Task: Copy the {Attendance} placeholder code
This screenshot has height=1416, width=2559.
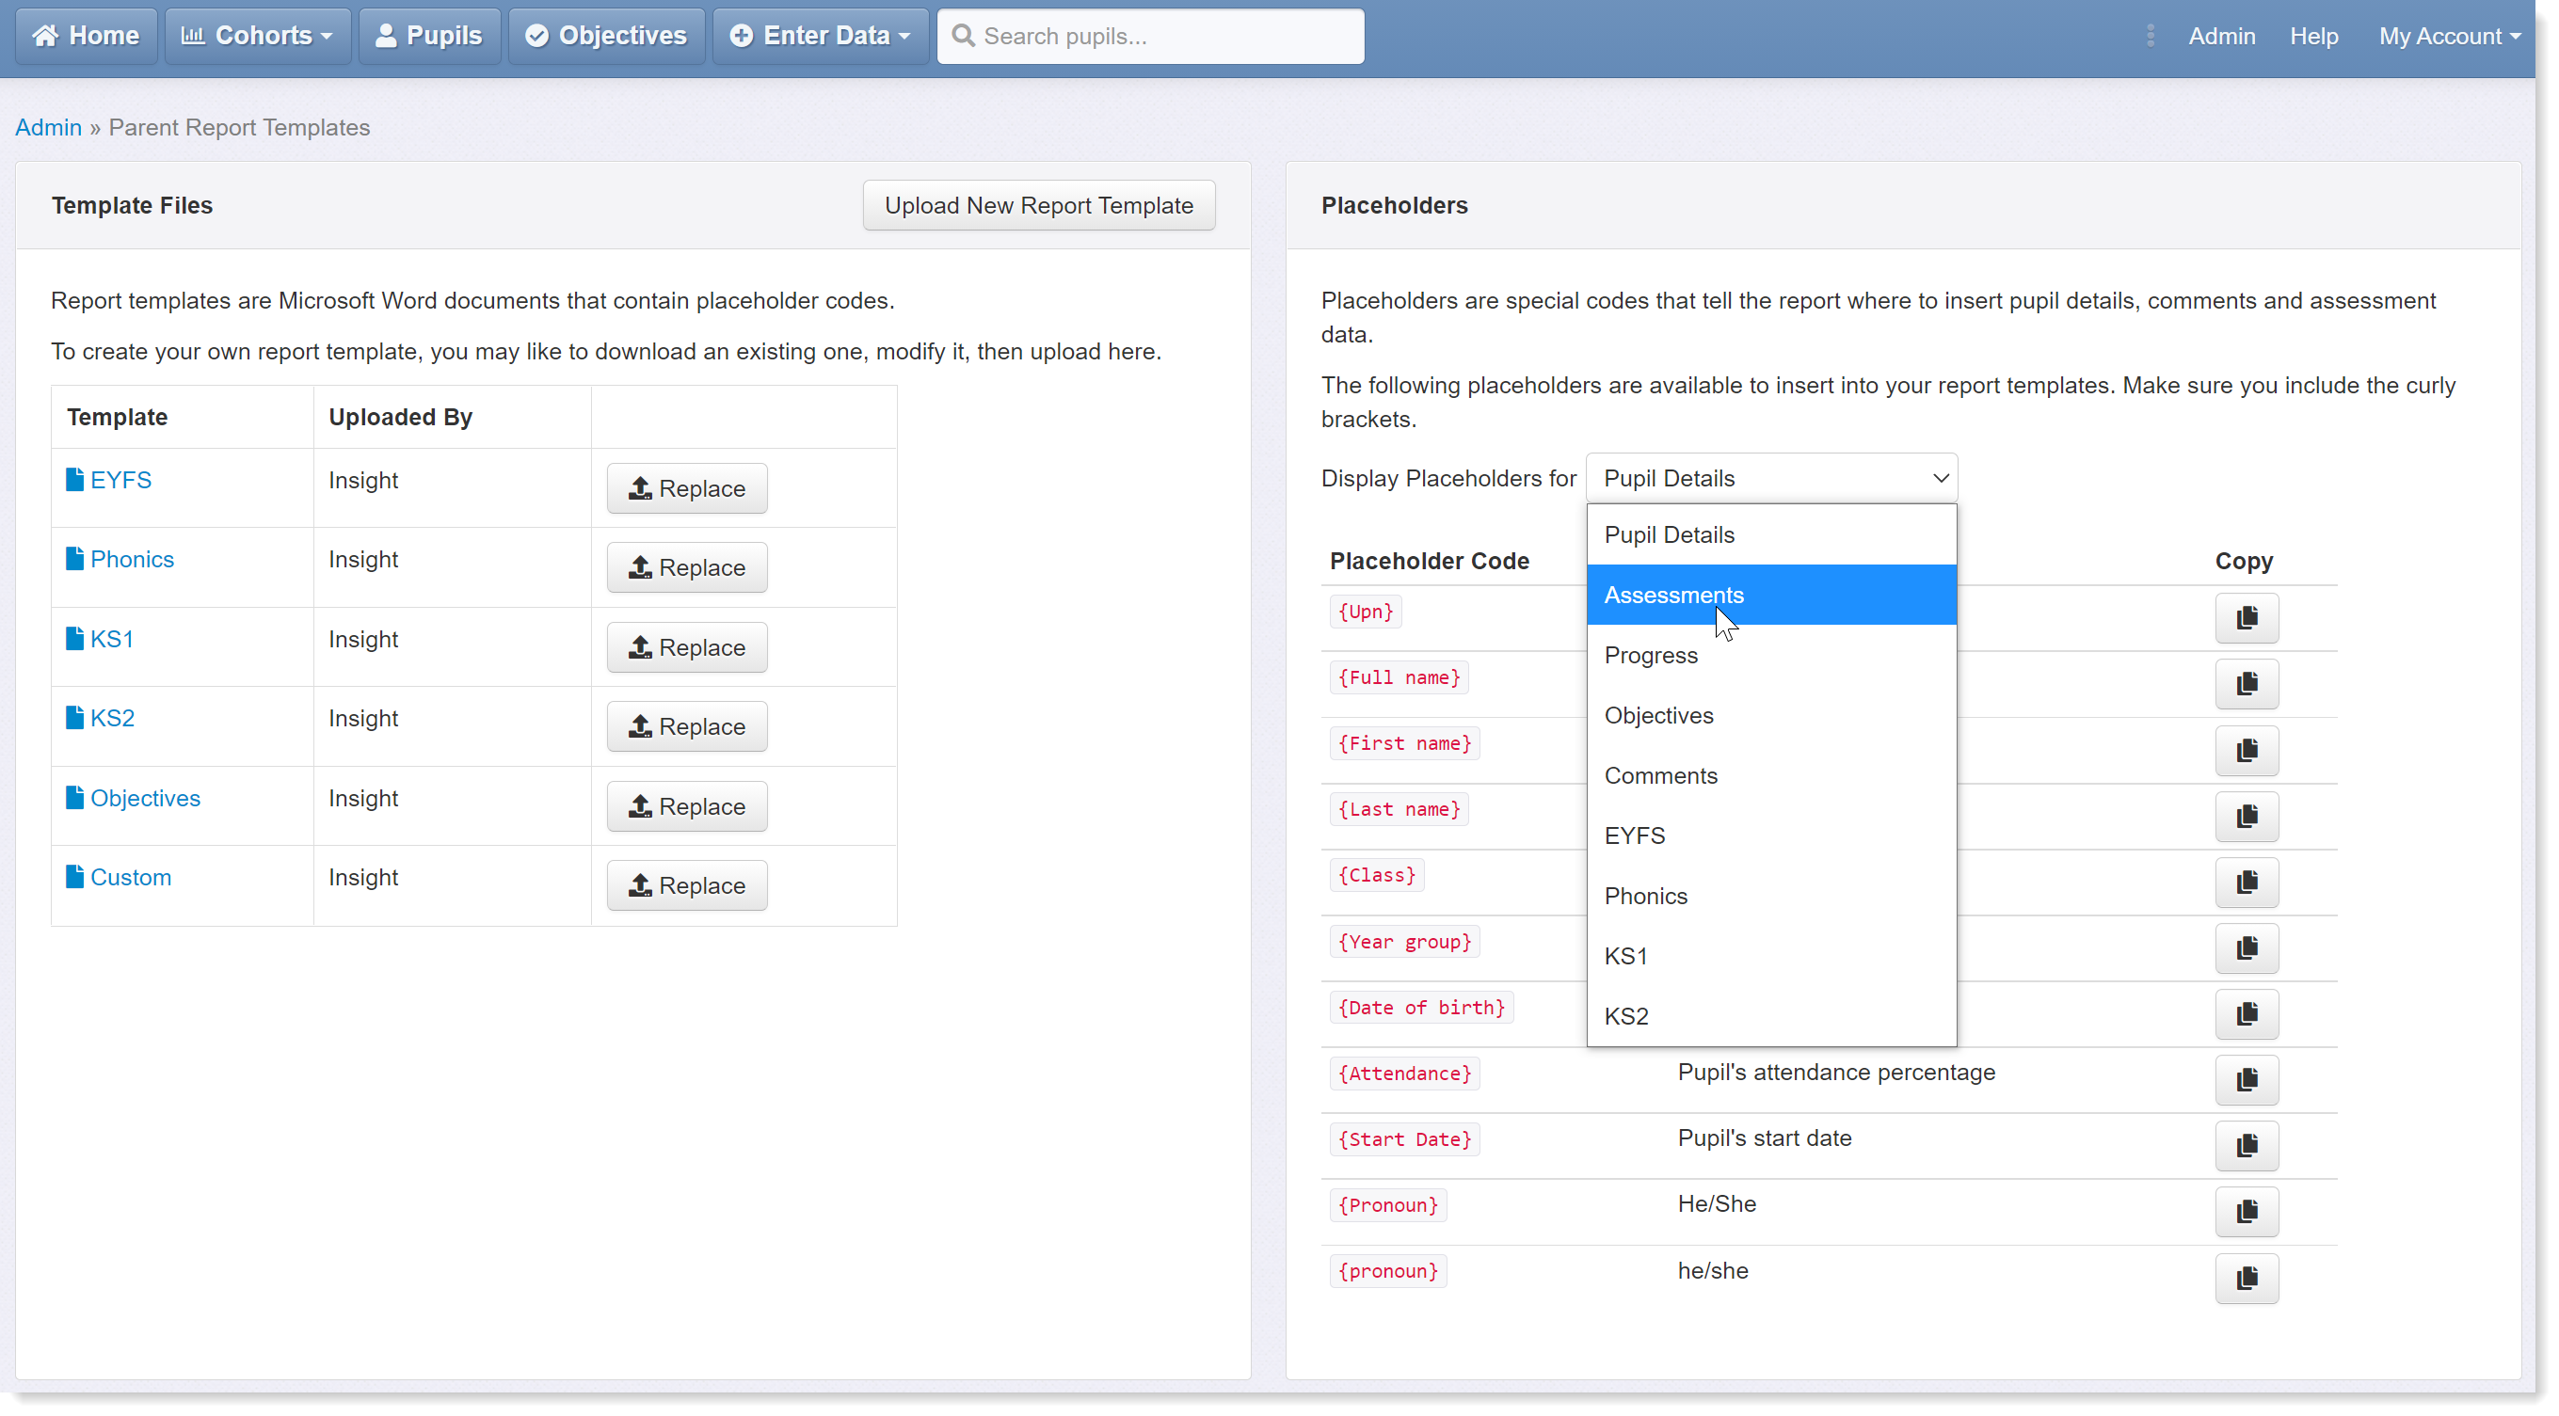Action: pos(2247,1079)
